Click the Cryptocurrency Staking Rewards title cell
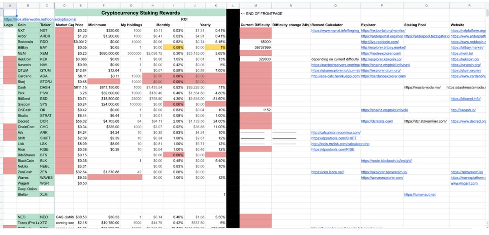489x235 pixels. pos(140,13)
